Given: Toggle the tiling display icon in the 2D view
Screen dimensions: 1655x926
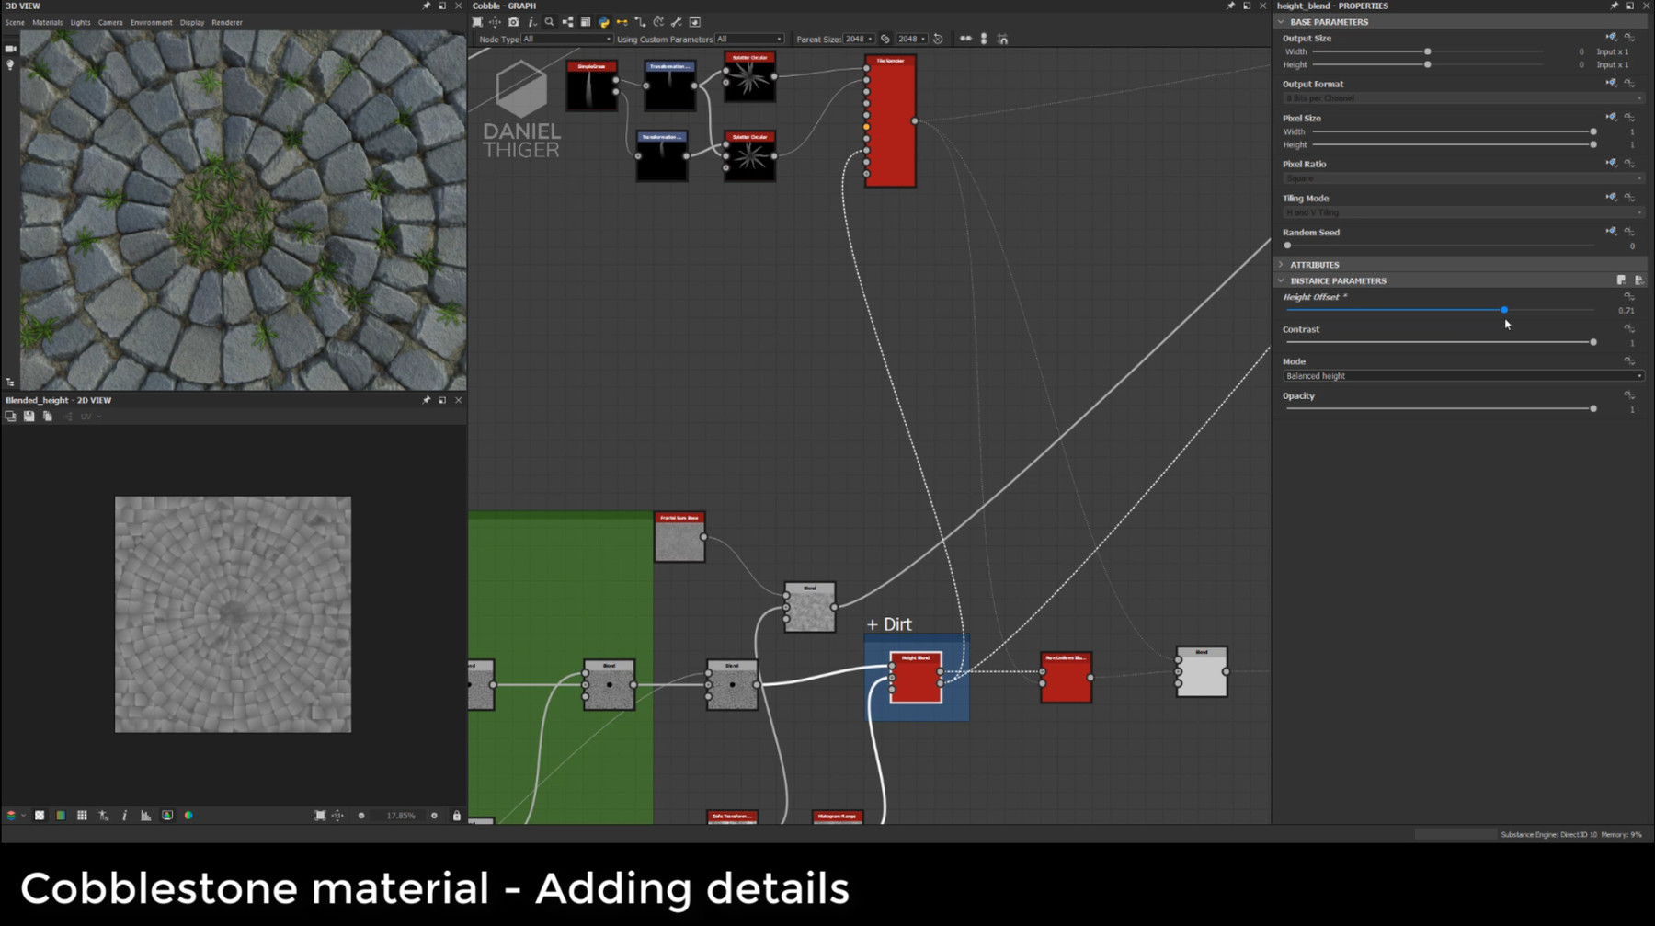Looking at the screenshot, I should pos(83,815).
